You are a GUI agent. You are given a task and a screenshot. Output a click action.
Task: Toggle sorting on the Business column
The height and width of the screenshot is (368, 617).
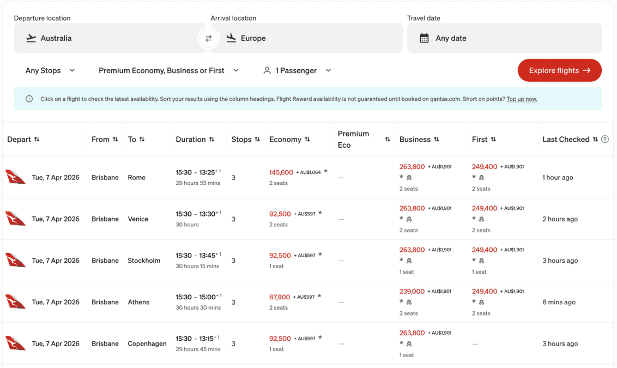419,140
